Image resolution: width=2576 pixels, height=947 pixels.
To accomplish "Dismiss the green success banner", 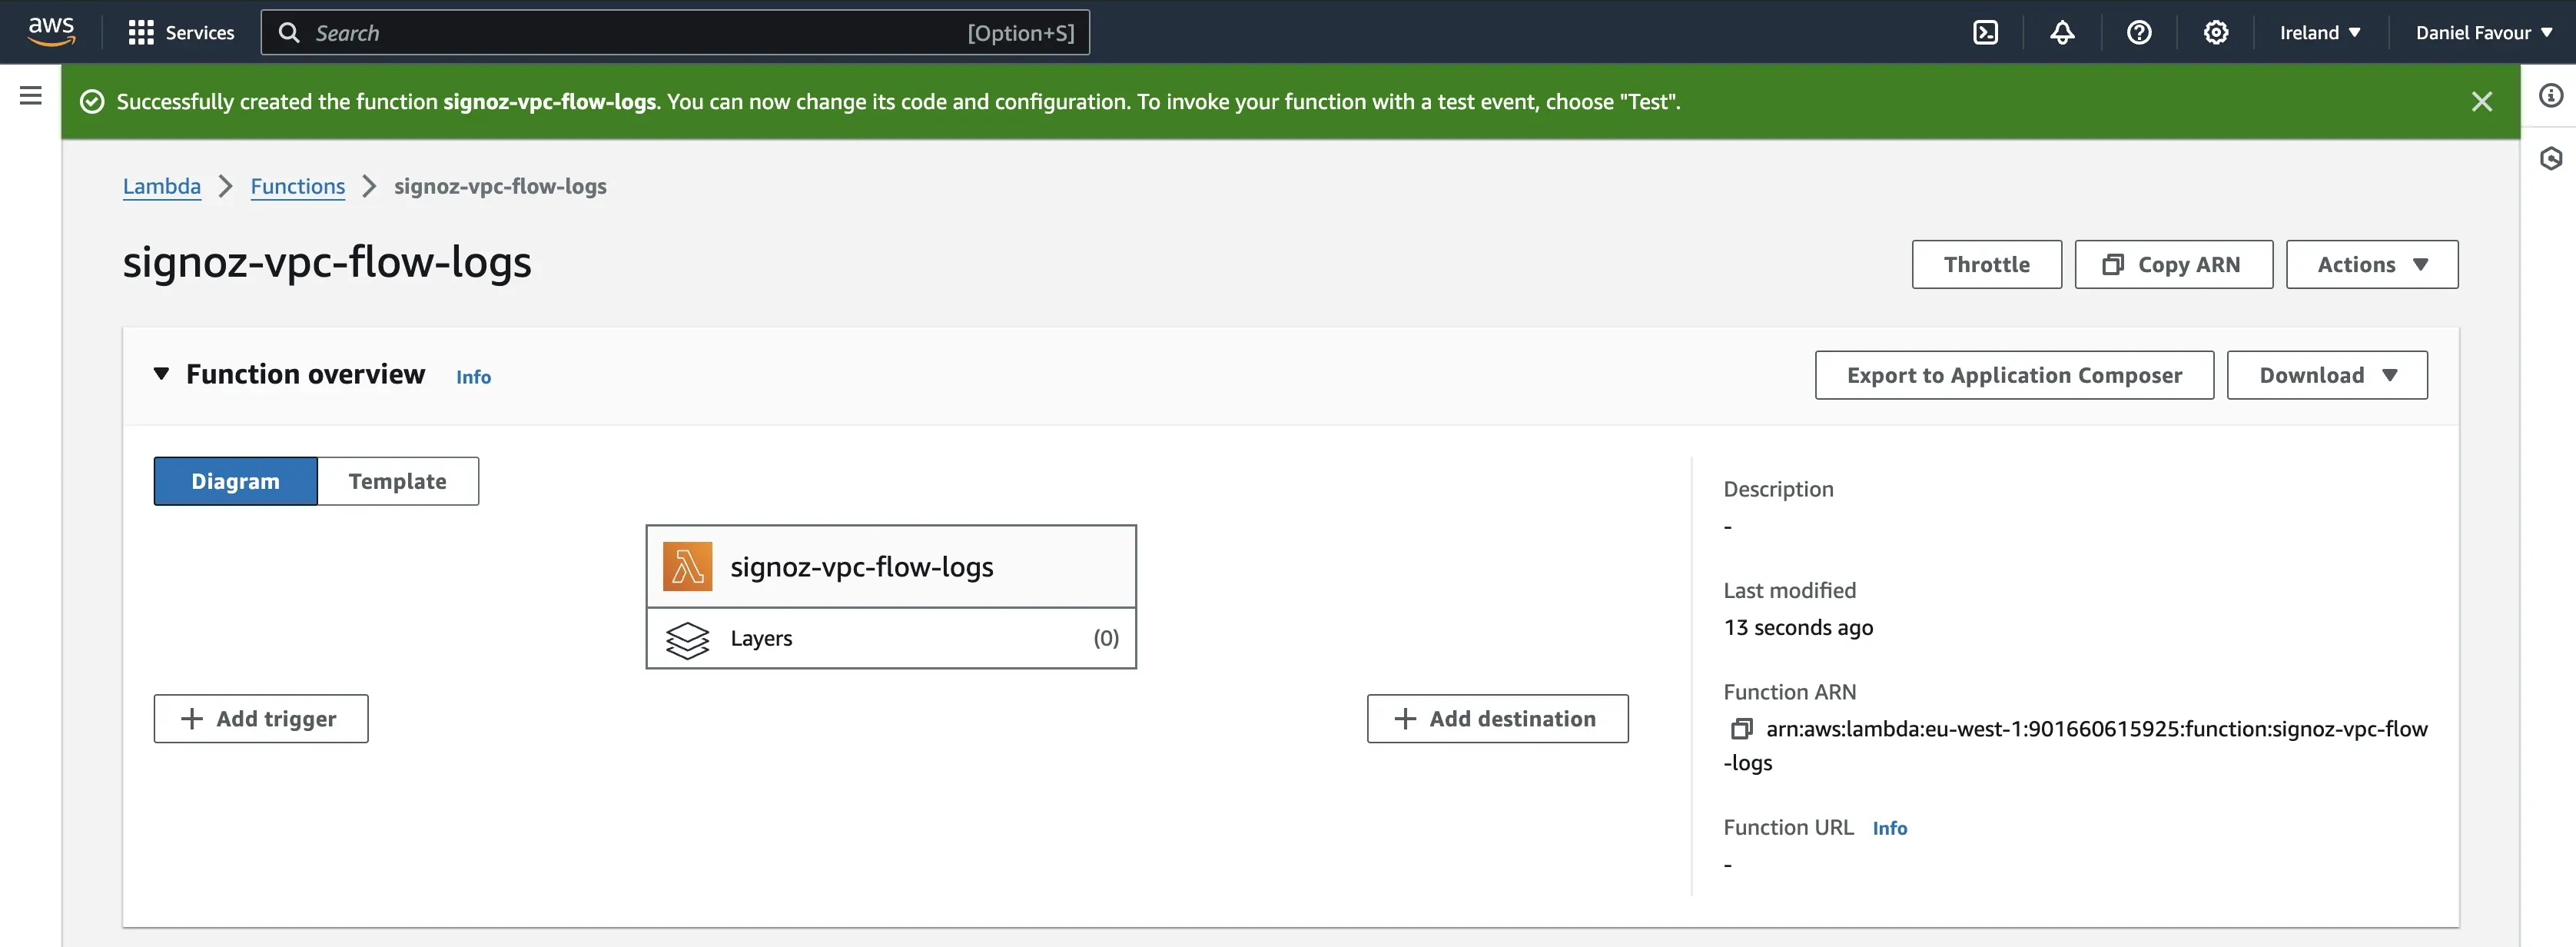I will (2481, 101).
